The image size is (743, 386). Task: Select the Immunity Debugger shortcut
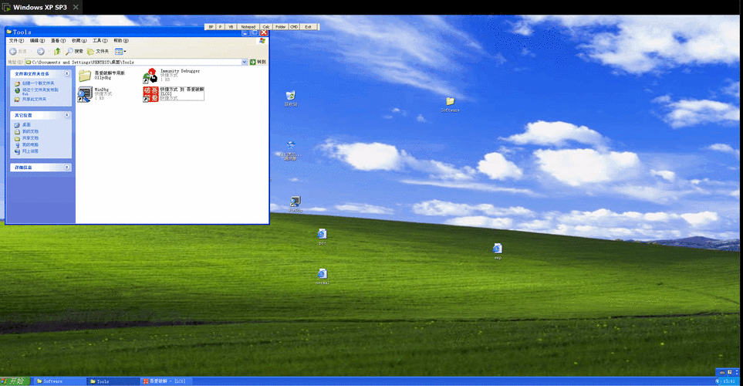click(x=150, y=76)
